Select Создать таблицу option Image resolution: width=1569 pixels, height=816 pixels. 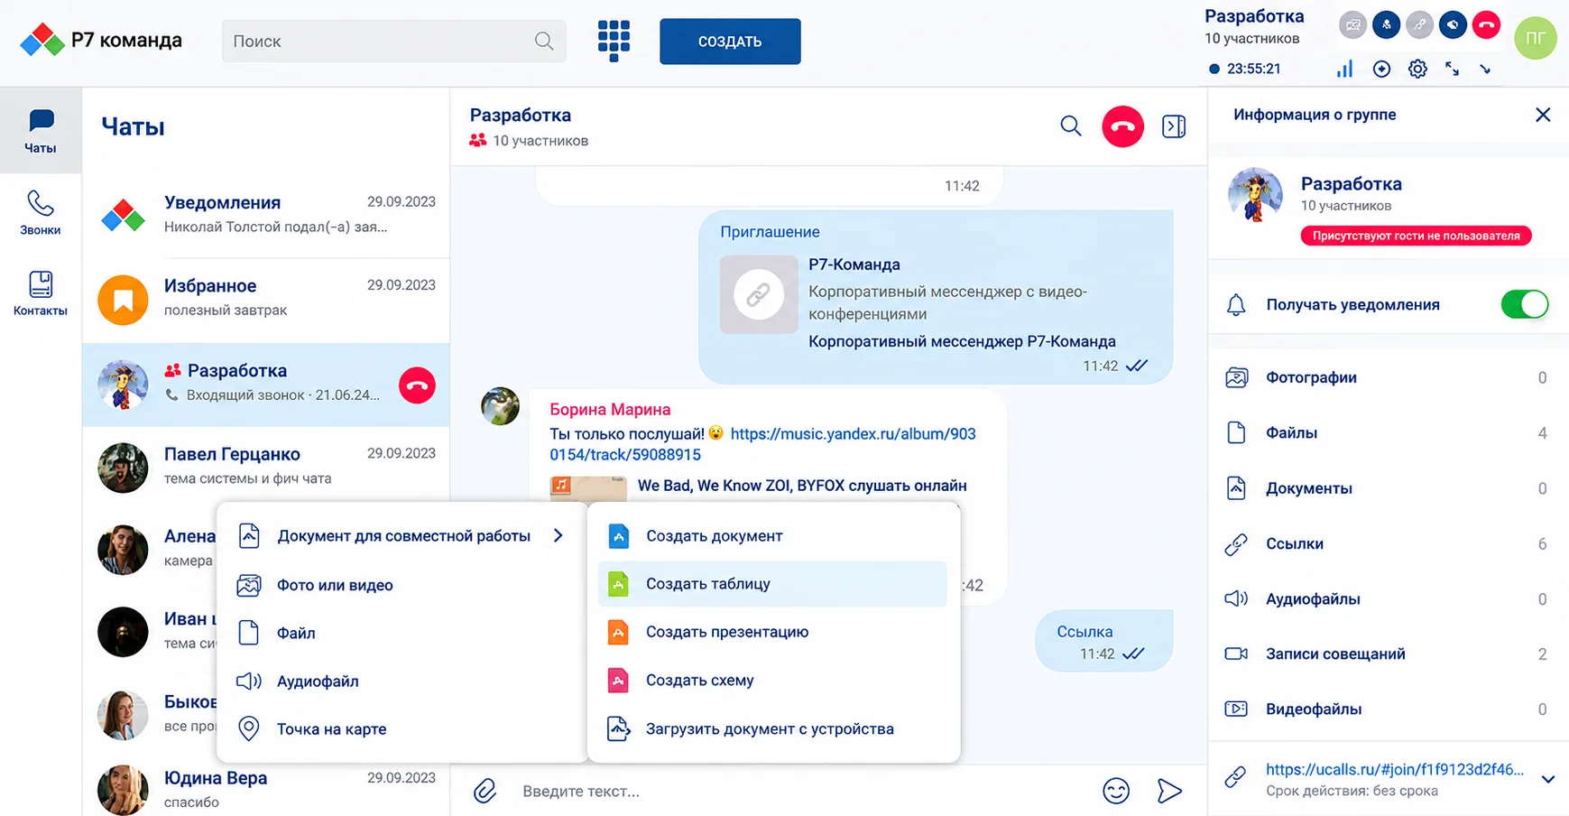click(772, 584)
